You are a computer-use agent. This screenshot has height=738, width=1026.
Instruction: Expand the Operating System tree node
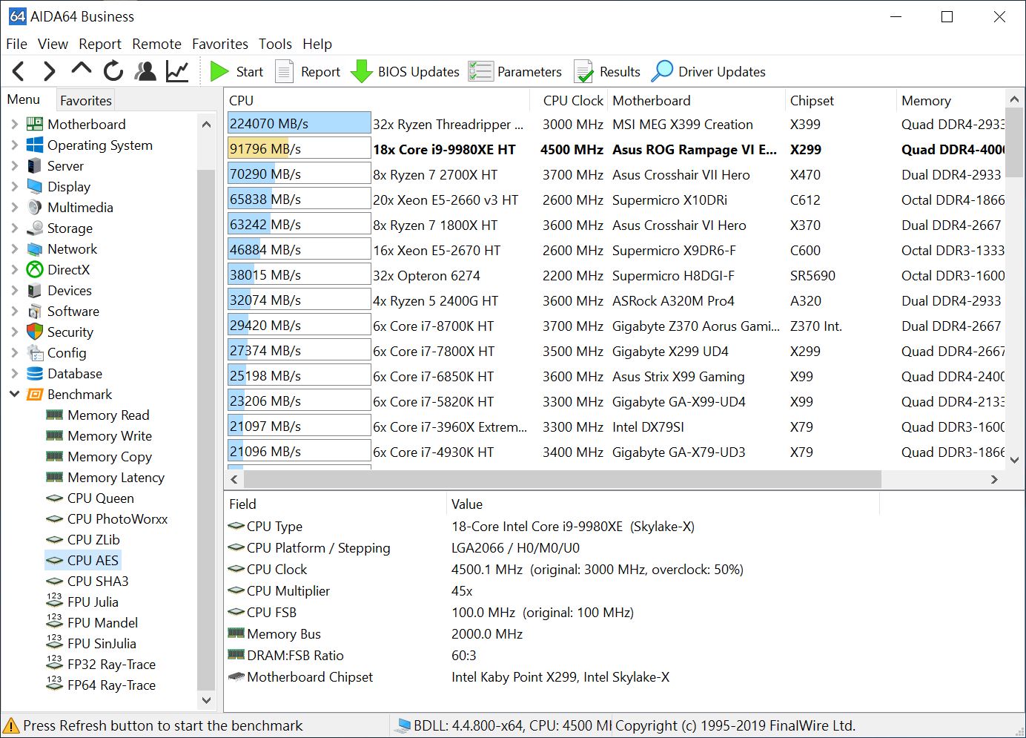click(14, 145)
